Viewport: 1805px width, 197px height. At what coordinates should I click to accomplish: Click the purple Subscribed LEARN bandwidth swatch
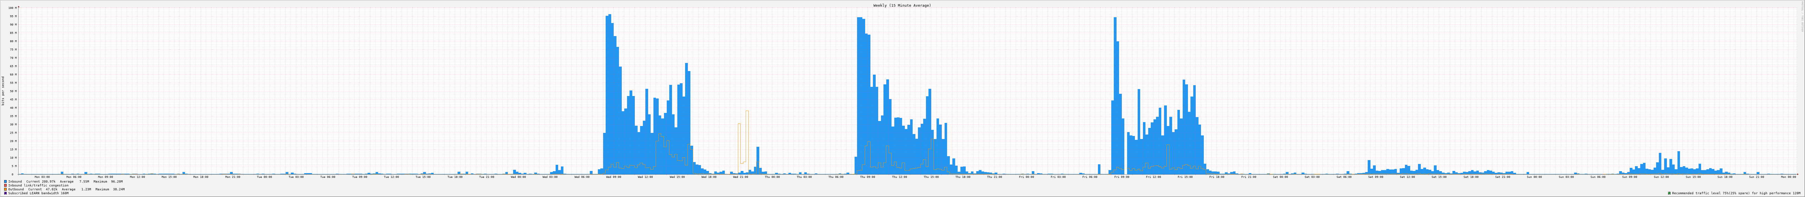click(6, 193)
